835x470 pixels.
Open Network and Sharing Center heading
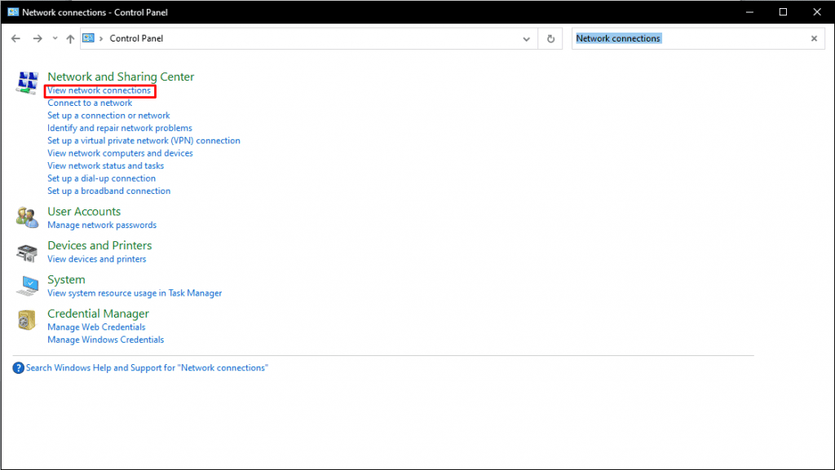click(x=121, y=77)
